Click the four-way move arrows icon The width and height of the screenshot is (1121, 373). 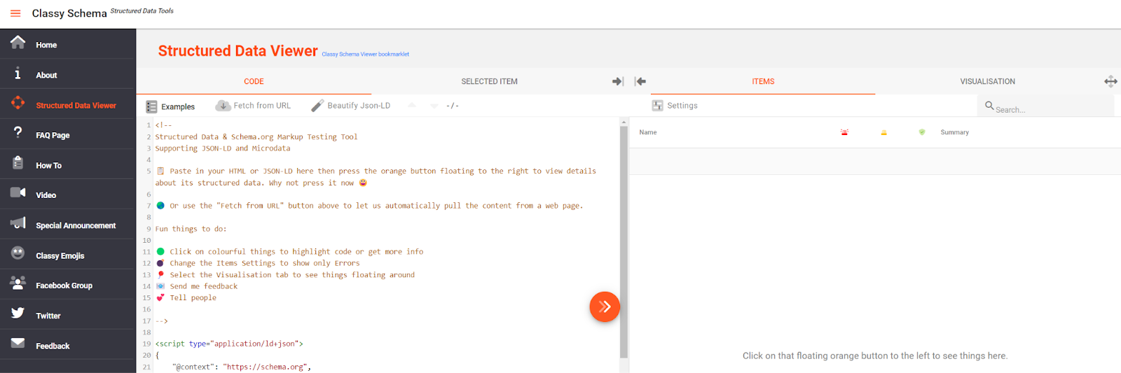[x=1110, y=82]
